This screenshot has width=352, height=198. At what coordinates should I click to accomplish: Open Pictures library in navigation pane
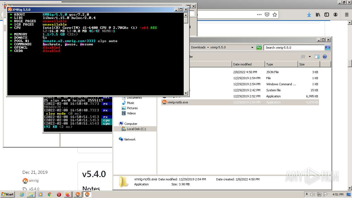point(132,108)
